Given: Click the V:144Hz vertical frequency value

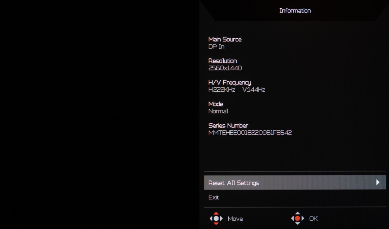Looking at the screenshot, I should pos(253,89).
